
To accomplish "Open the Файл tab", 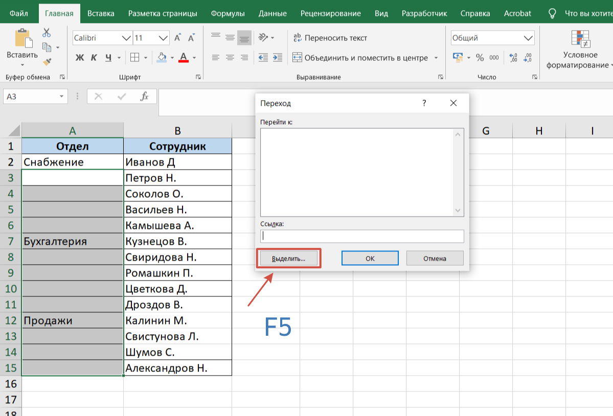I will pos(19,13).
